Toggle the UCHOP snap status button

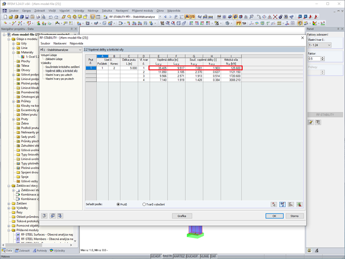(156, 256)
